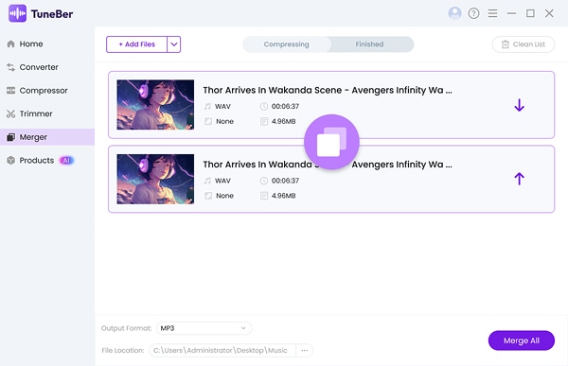Open the user account profile icon

454,13
